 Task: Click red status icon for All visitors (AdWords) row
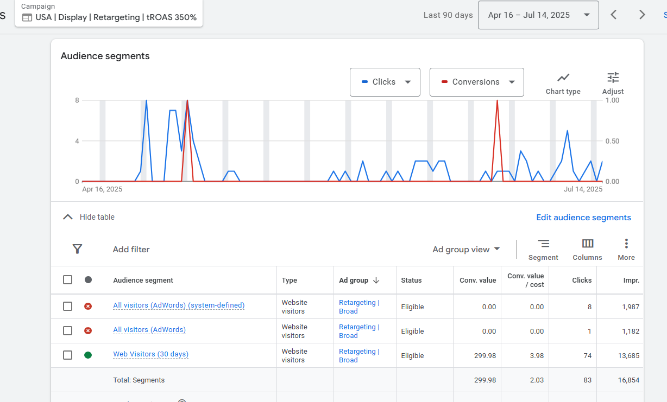click(88, 330)
